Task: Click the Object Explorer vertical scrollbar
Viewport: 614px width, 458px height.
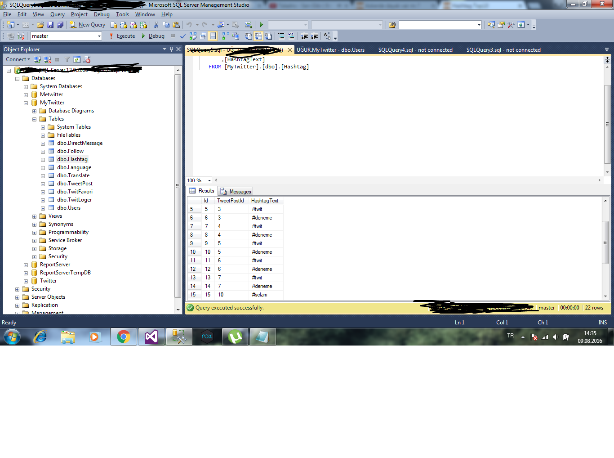Action: pyautogui.click(x=178, y=185)
